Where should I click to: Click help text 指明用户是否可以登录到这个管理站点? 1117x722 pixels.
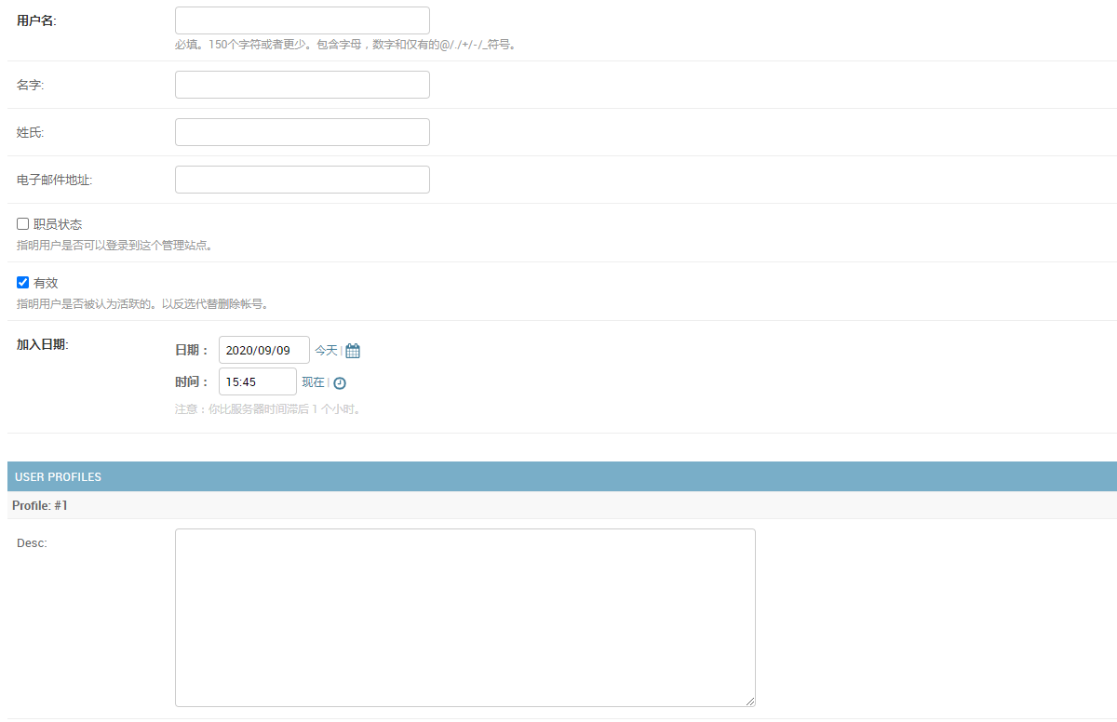pyautogui.click(x=115, y=246)
